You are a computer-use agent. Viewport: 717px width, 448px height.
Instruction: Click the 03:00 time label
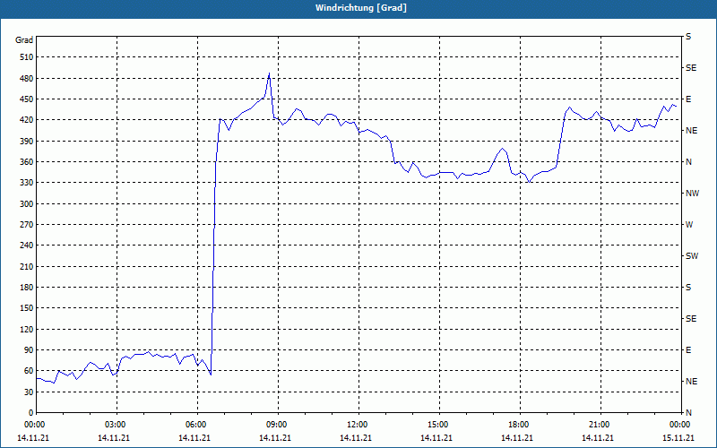tap(117, 425)
